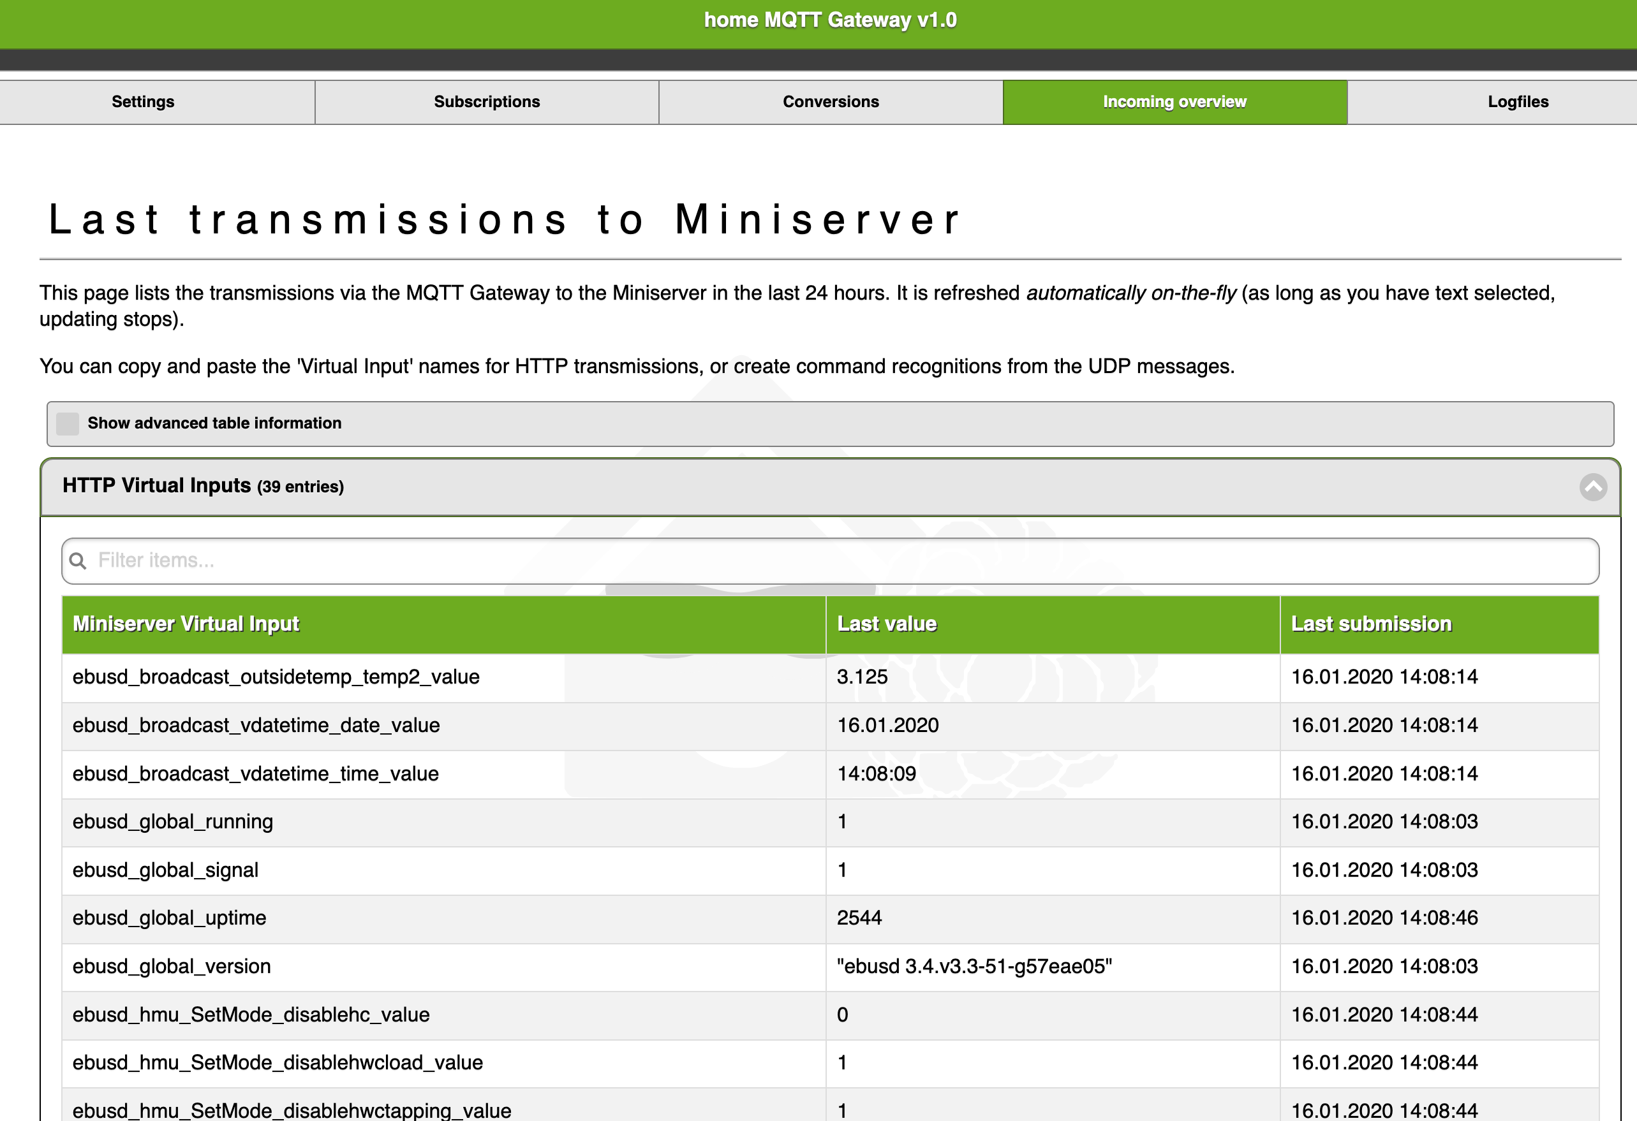Click the Last submission column header
The height and width of the screenshot is (1121, 1637).
point(1371,624)
